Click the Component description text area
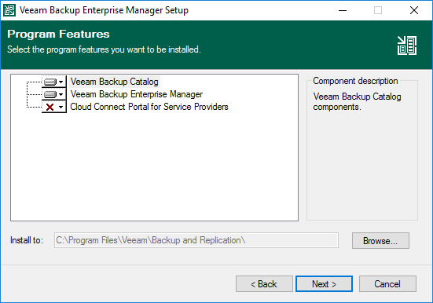The width and height of the screenshot is (433, 303). tap(357, 101)
